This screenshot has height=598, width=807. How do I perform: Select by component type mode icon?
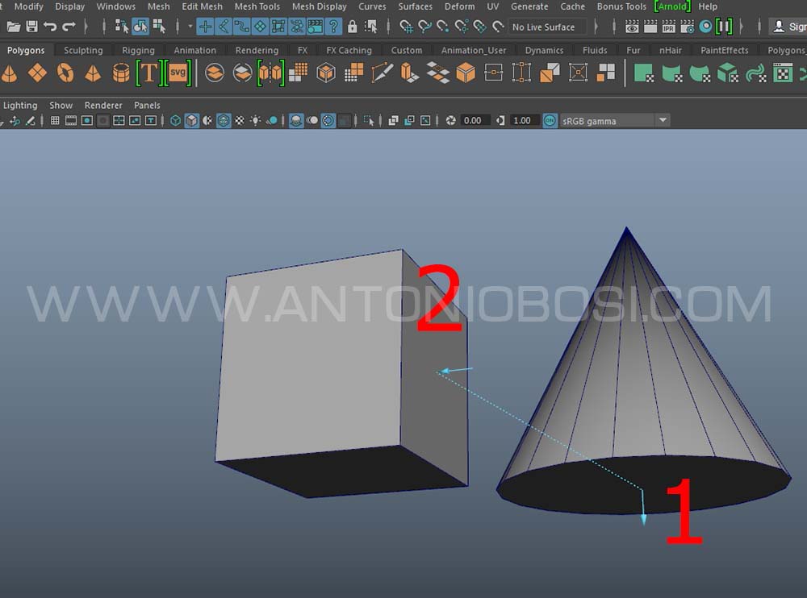click(159, 27)
